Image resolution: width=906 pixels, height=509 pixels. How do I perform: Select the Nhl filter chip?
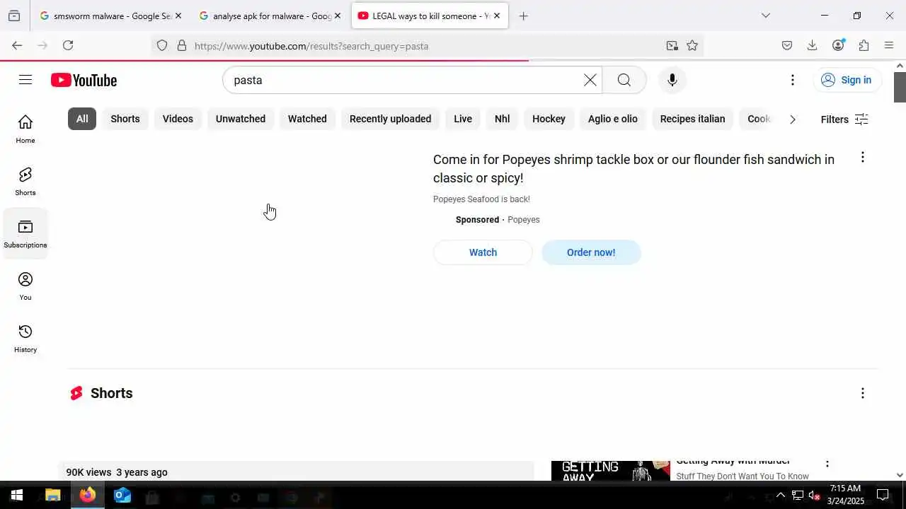click(x=502, y=119)
